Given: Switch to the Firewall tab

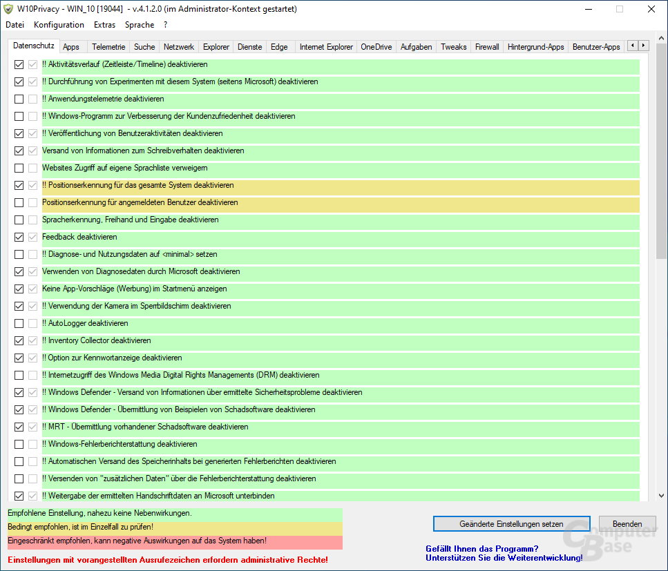Looking at the screenshot, I should pos(487,47).
